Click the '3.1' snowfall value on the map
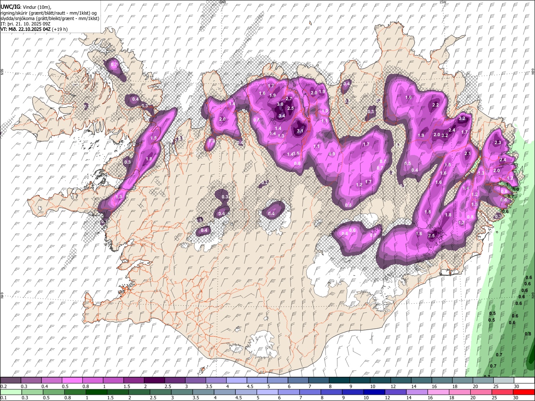535x401 pixels. click(x=300, y=131)
